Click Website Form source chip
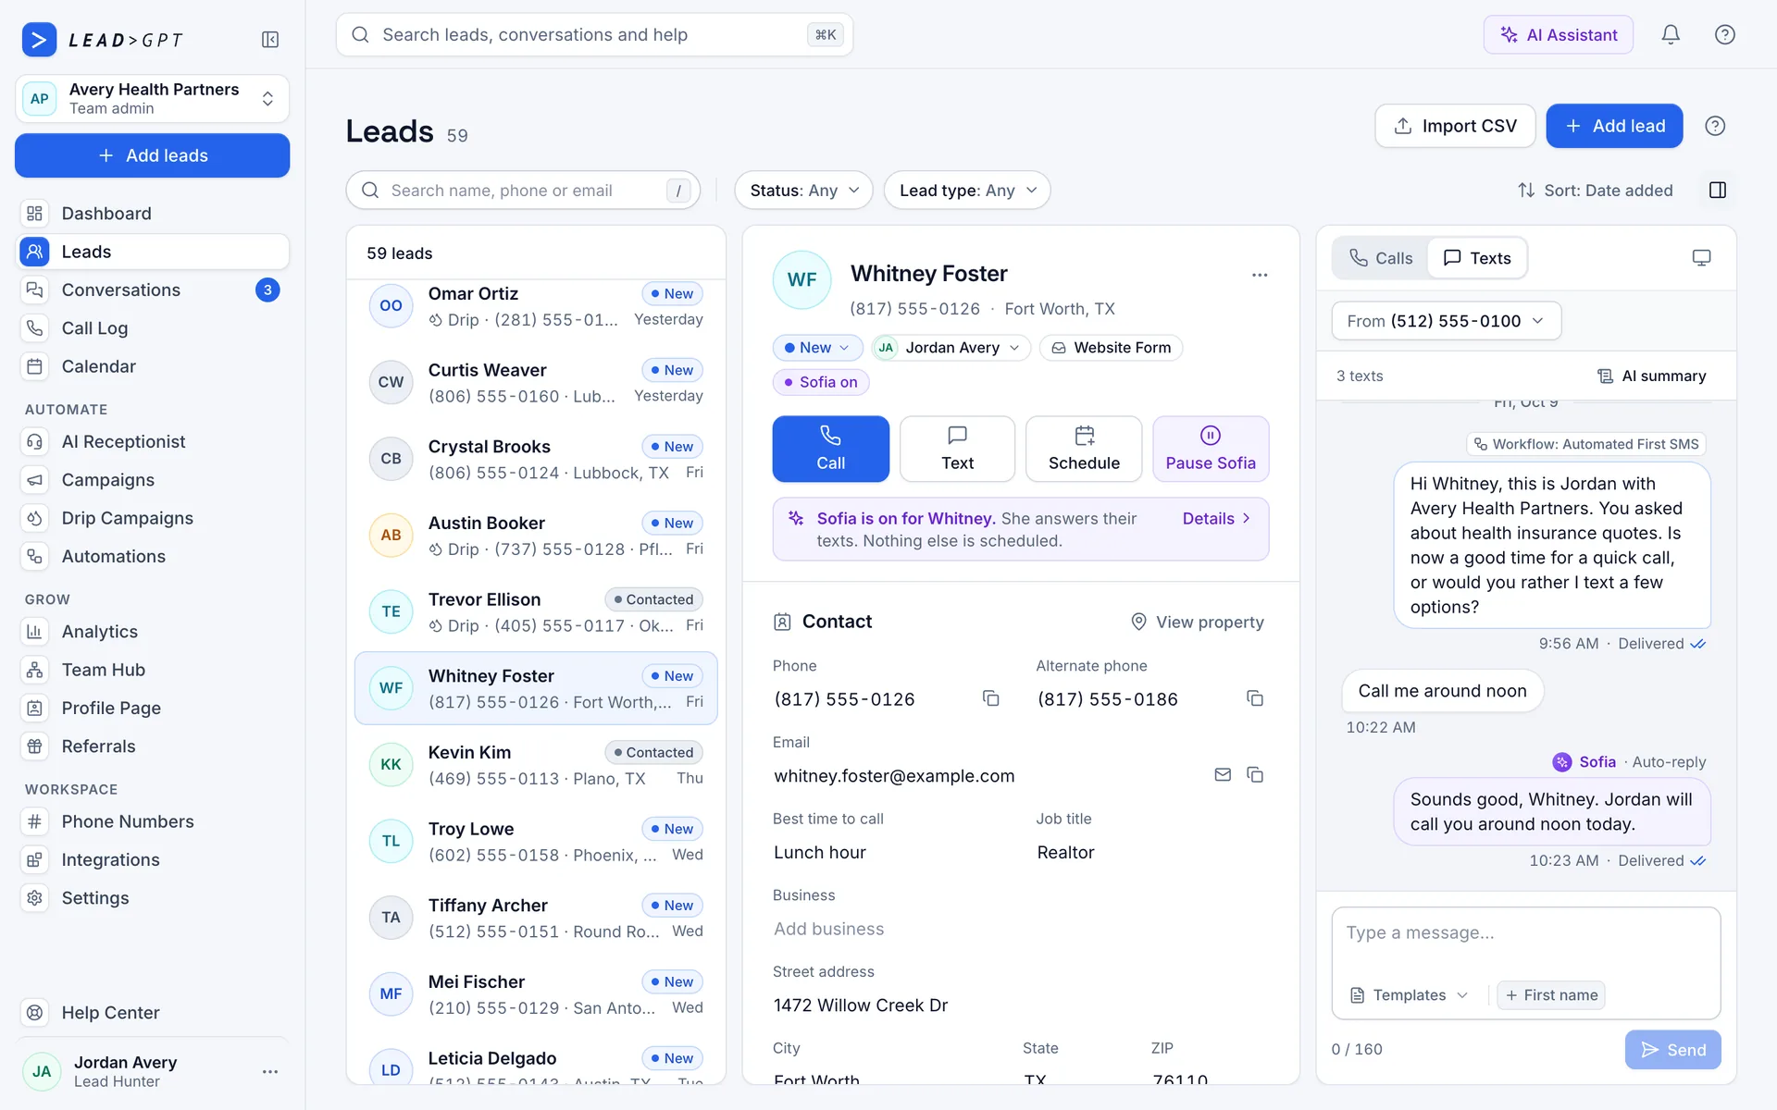1777x1110 pixels. tap(1111, 348)
